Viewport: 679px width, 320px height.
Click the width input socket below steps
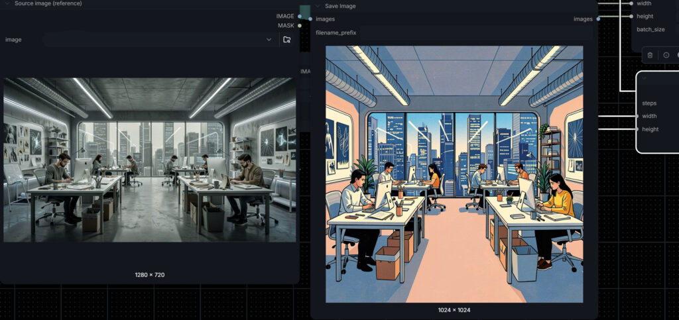[637, 116]
